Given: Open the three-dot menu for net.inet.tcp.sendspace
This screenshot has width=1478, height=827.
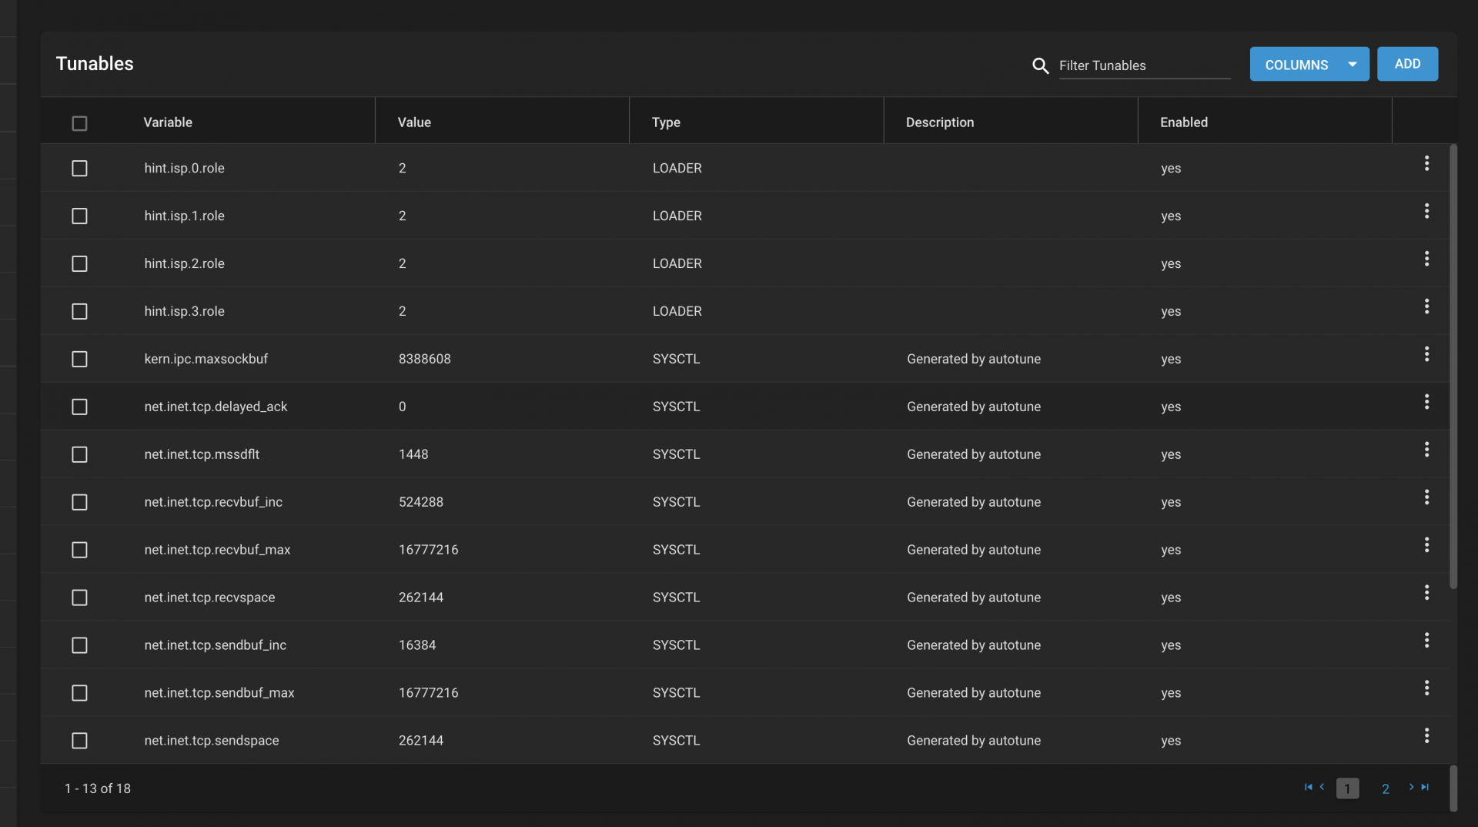Looking at the screenshot, I should coord(1426,736).
